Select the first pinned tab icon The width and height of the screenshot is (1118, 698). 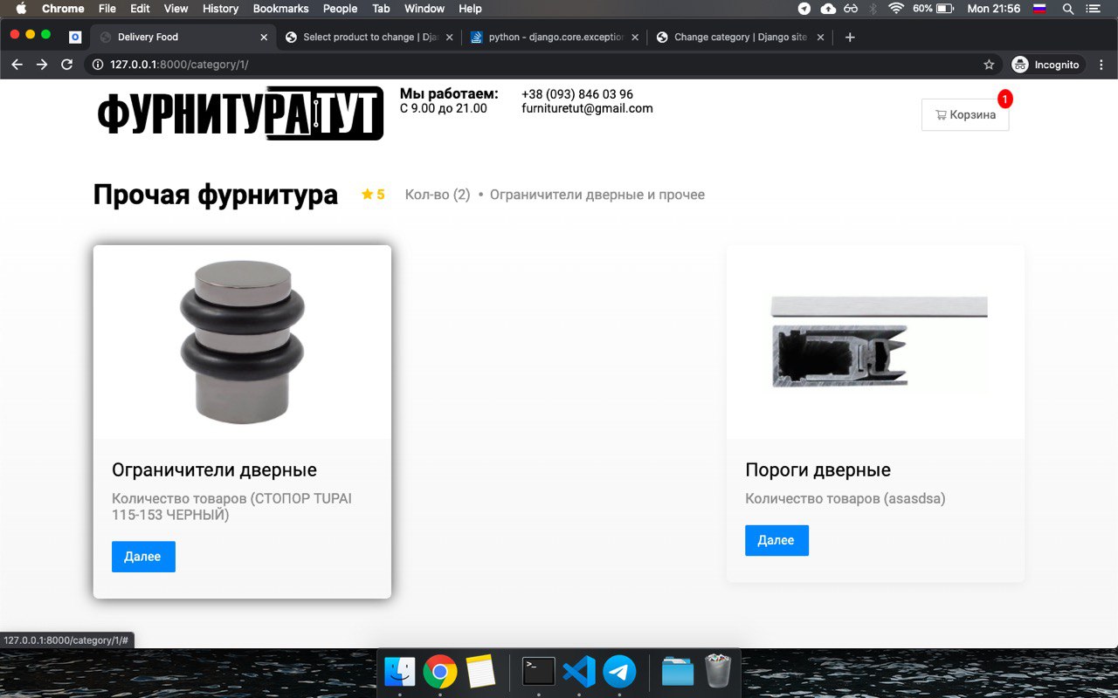[75, 38]
